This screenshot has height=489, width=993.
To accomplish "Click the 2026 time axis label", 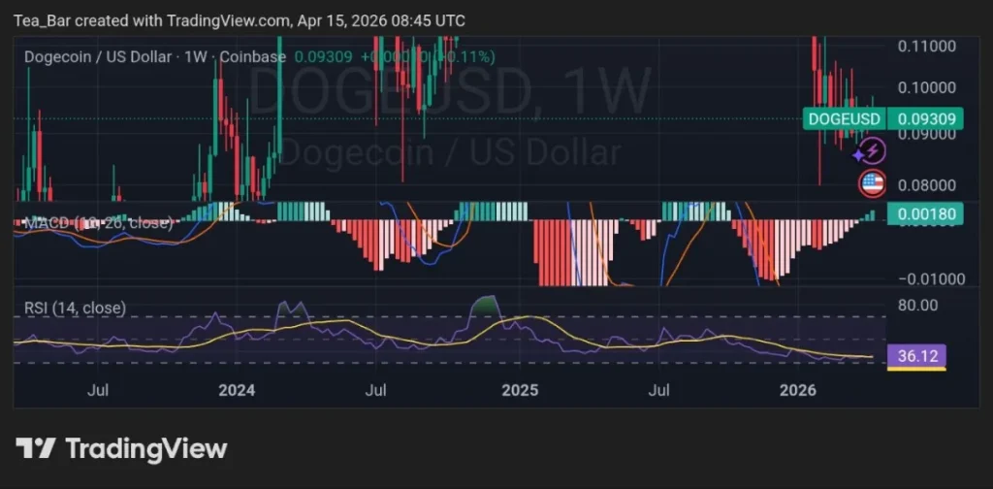I will point(798,390).
